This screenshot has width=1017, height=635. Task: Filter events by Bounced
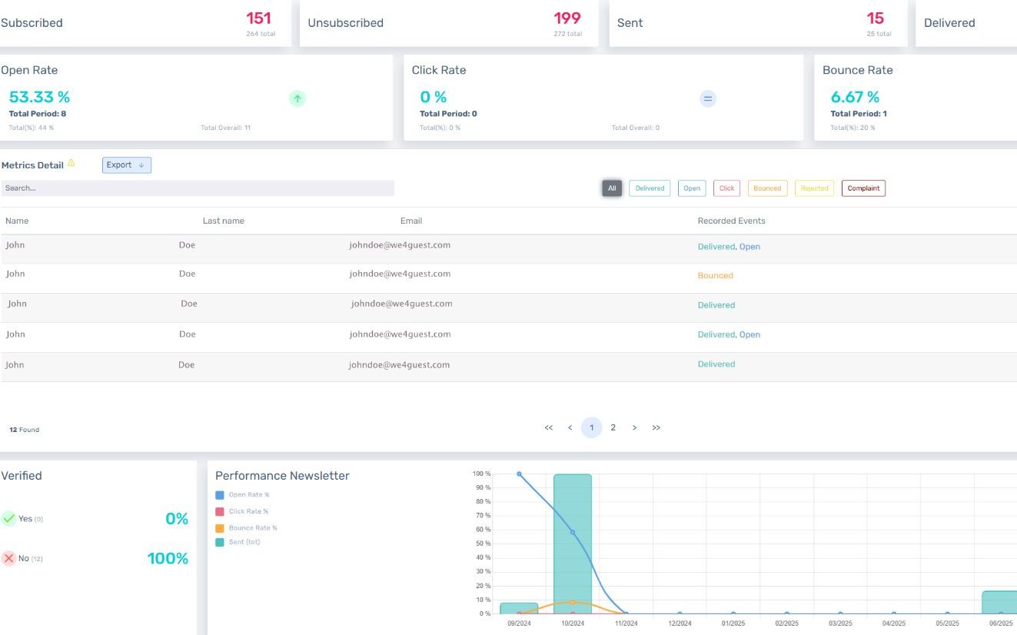(767, 188)
